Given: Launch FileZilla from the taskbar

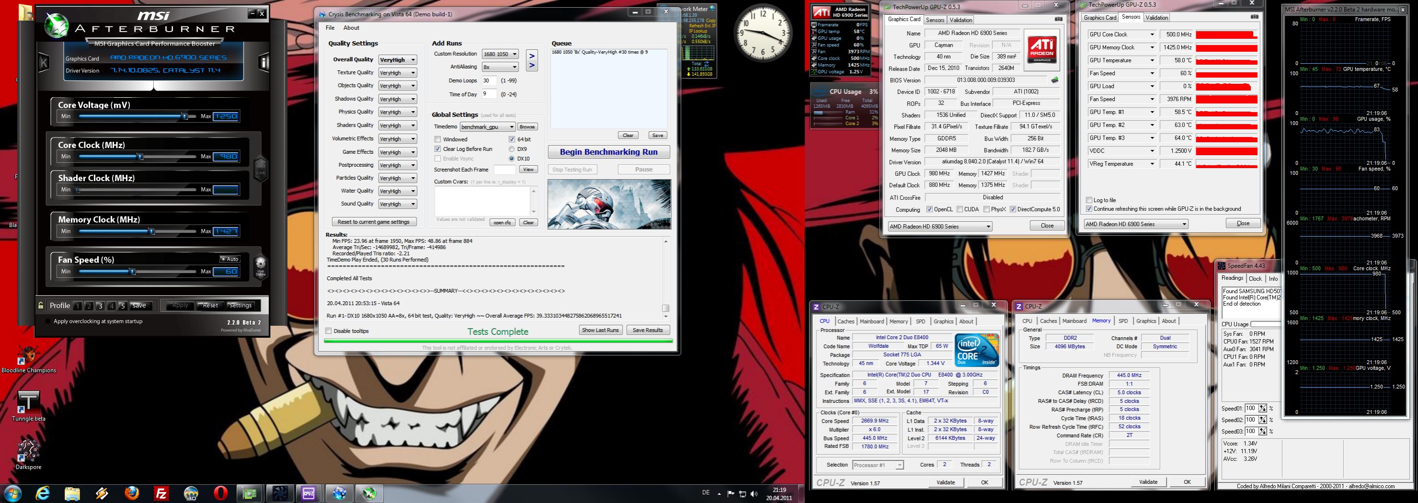Looking at the screenshot, I should click(x=161, y=493).
